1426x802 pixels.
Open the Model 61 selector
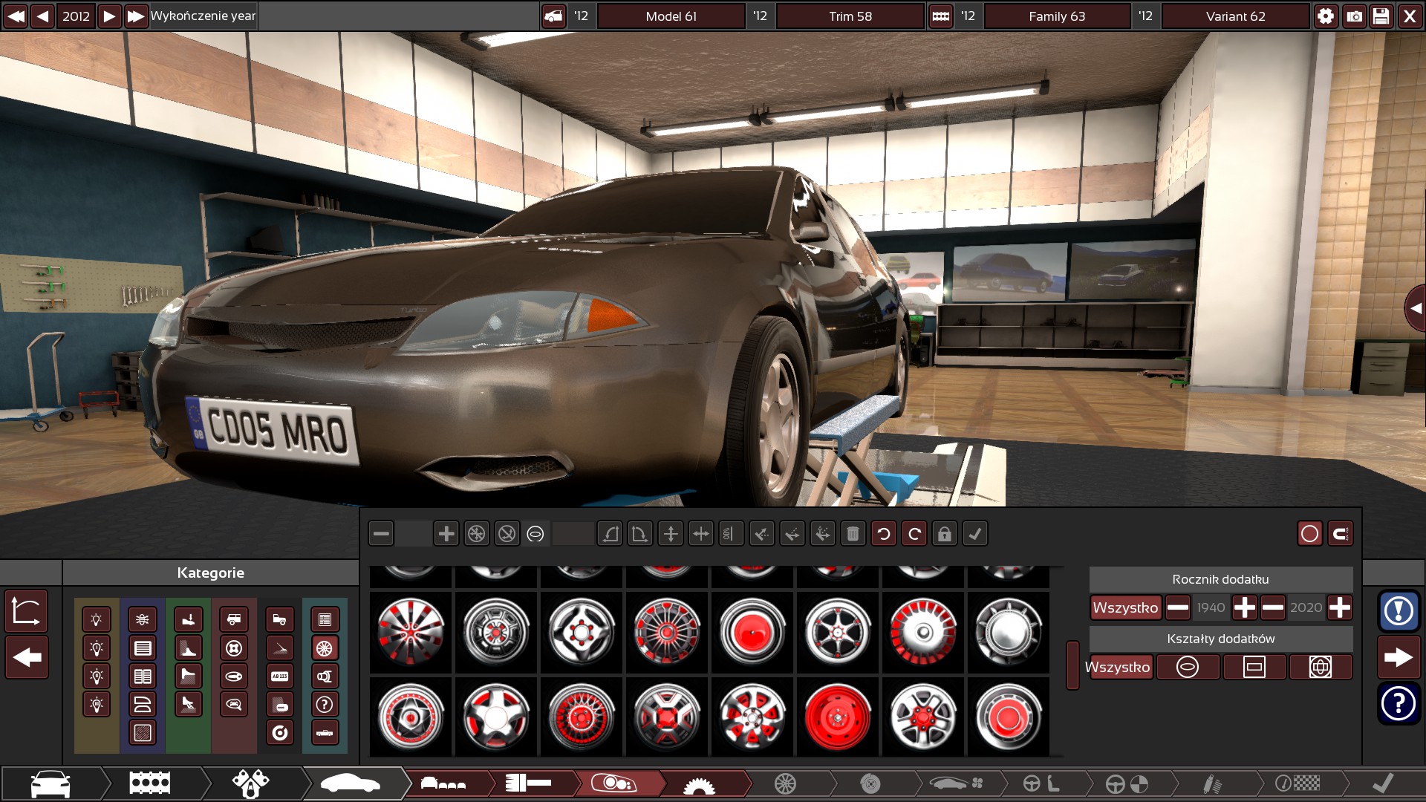(x=671, y=16)
